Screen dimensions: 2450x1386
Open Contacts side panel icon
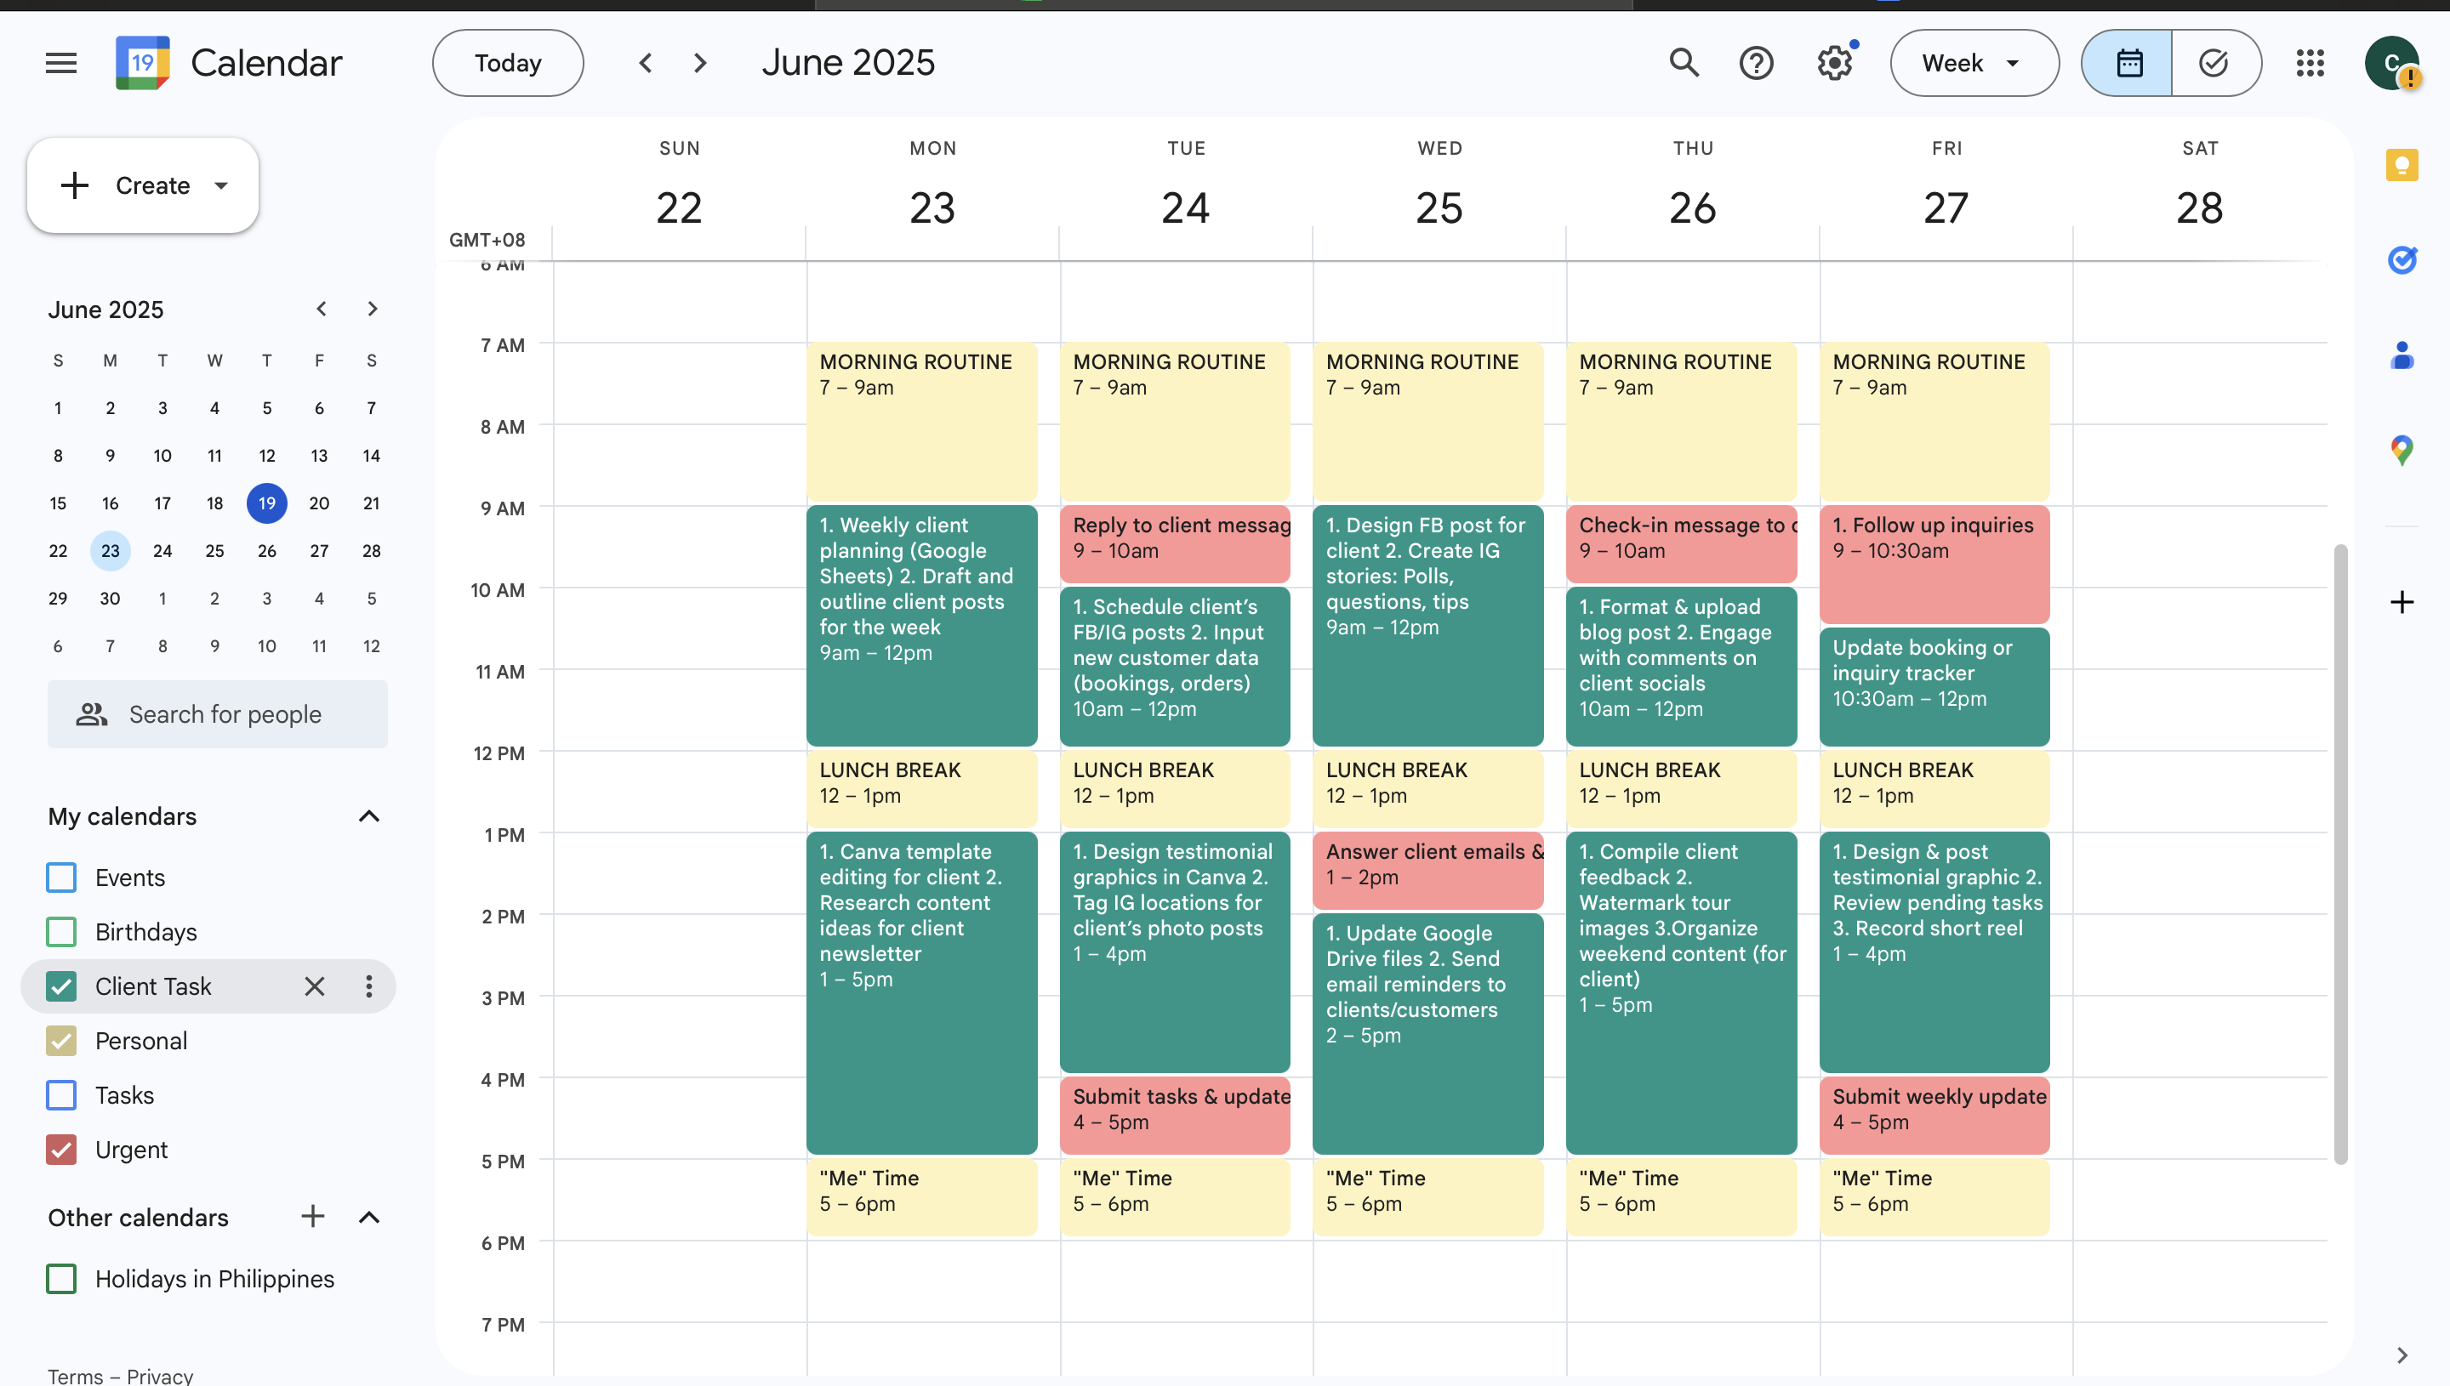[x=2401, y=356]
